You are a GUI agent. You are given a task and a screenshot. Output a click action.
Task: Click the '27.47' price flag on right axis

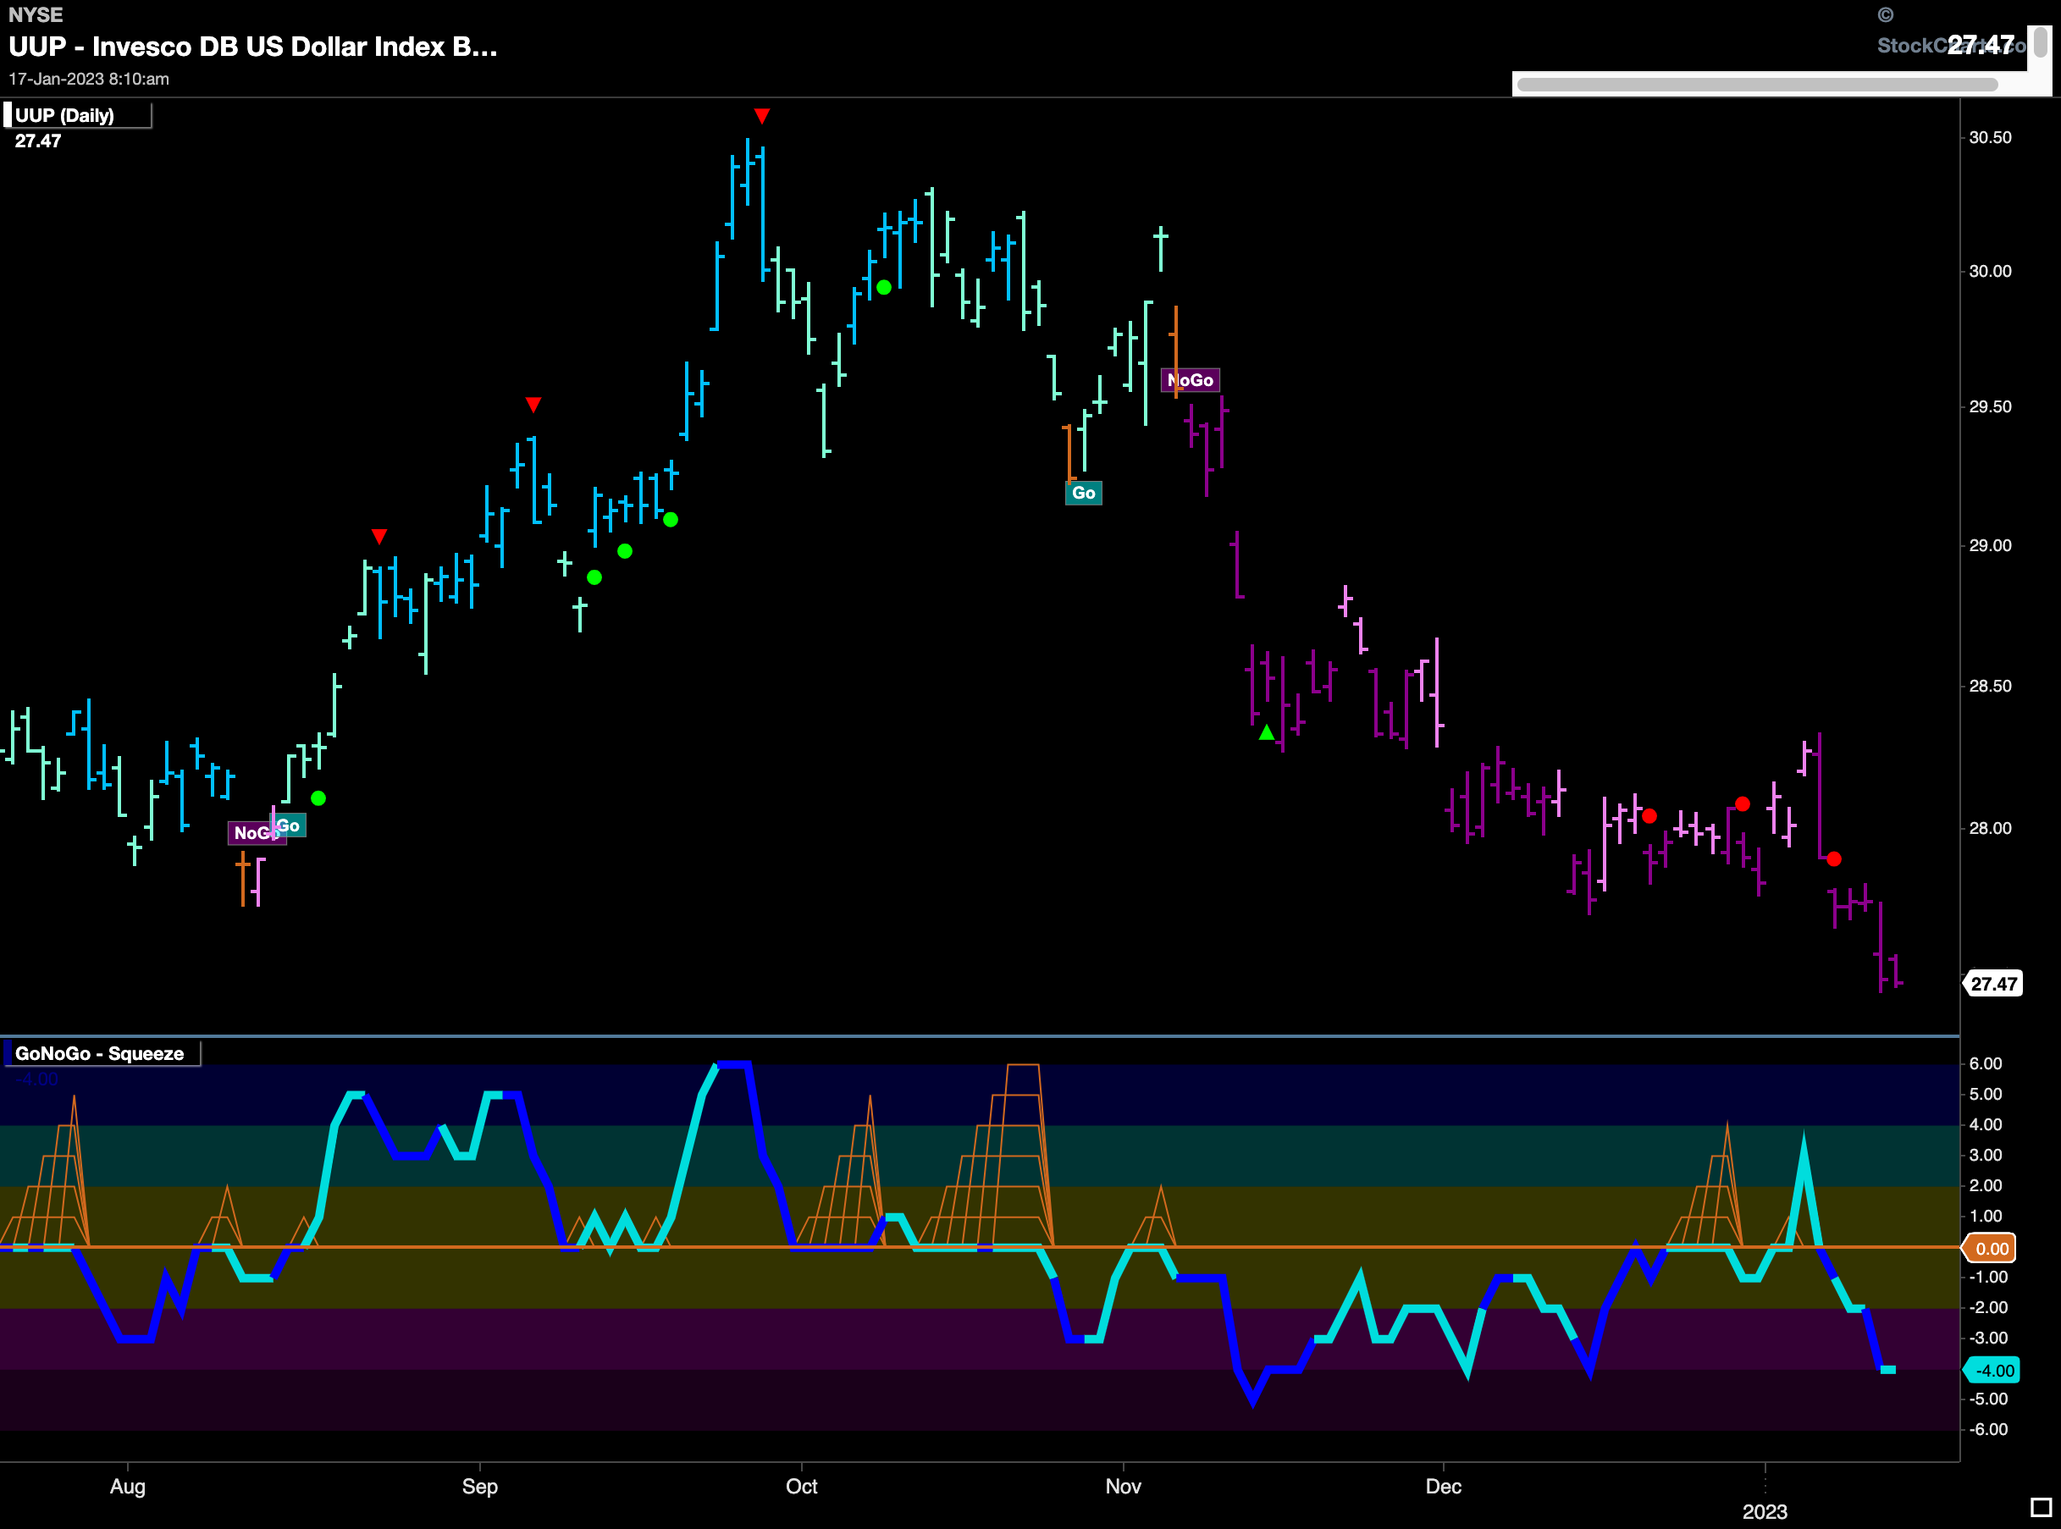click(1992, 984)
